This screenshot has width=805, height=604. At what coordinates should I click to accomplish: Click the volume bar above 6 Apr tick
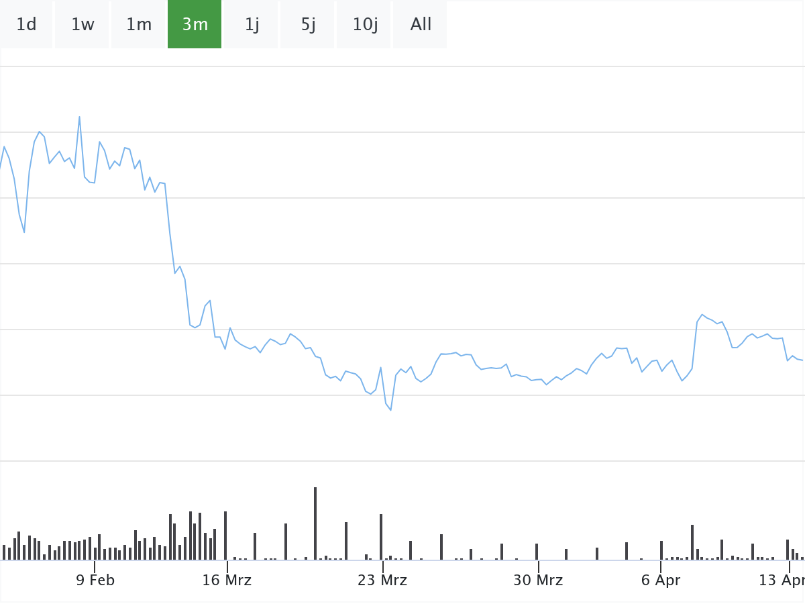point(661,550)
